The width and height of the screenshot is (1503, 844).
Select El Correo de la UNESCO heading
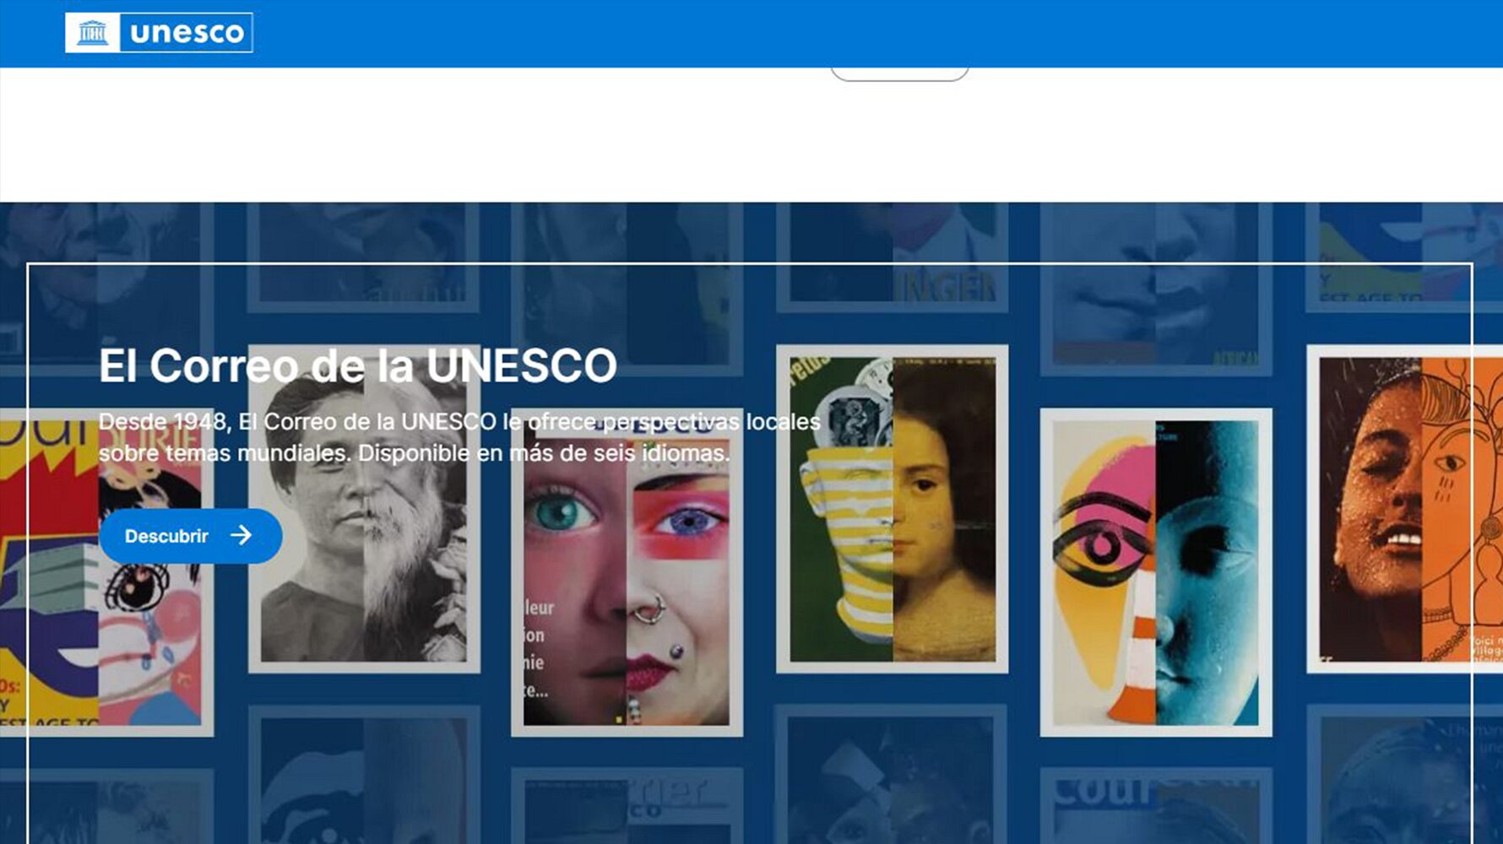(x=358, y=365)
